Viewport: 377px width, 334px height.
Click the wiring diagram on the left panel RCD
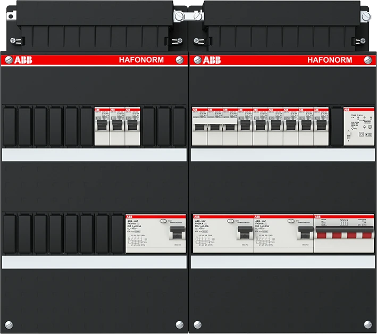[x=139, y=242]
